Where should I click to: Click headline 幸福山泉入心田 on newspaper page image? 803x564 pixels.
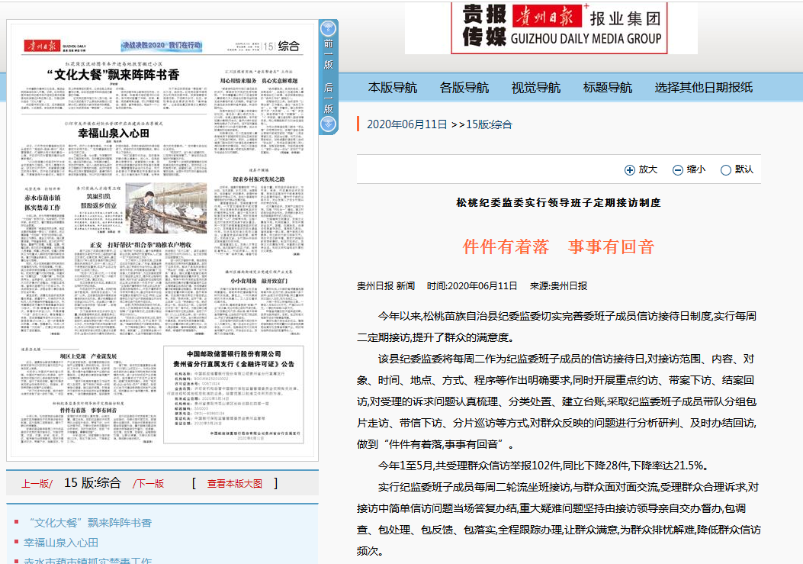click(114, 134)
